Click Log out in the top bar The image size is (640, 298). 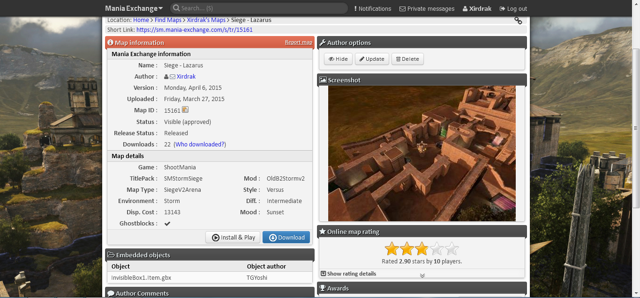(513, 8)
